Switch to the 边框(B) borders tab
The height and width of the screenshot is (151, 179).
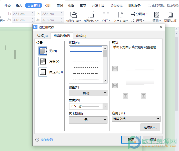coord(43,36)
